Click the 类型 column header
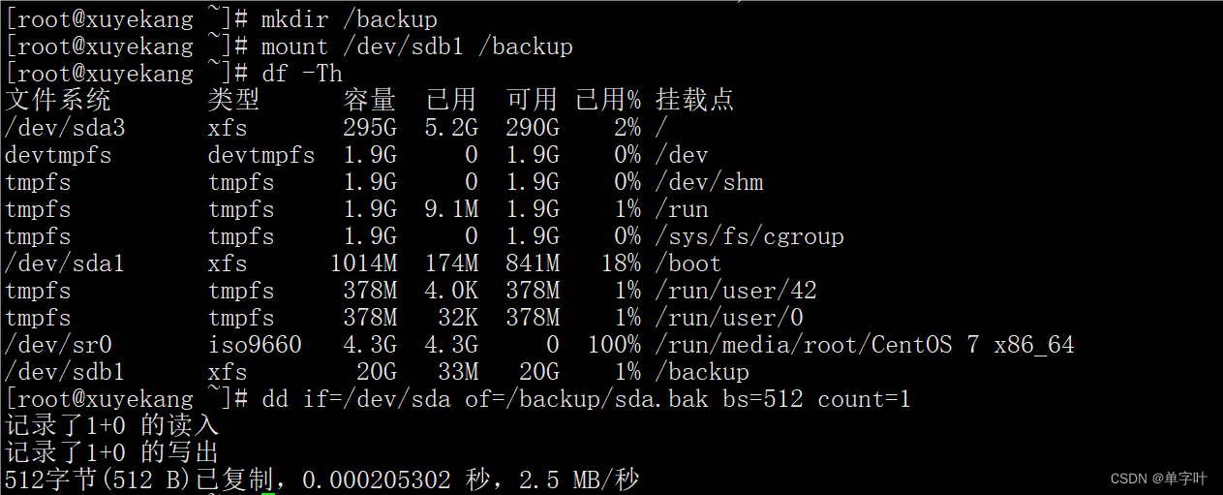This screenshot has width=1223, height=495. tap(233, 100)
